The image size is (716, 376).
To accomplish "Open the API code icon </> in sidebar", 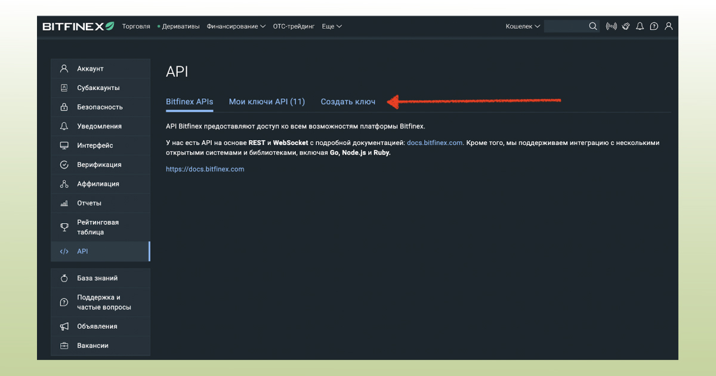I will (x=64, y=251).
